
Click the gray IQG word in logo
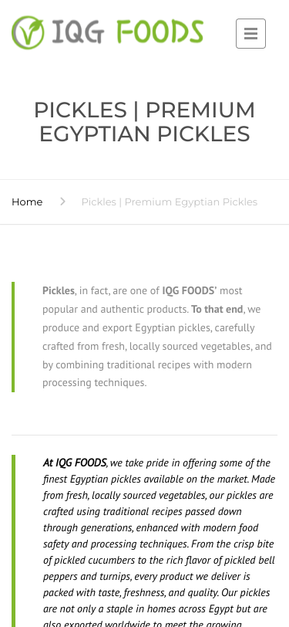coord(78,32)
